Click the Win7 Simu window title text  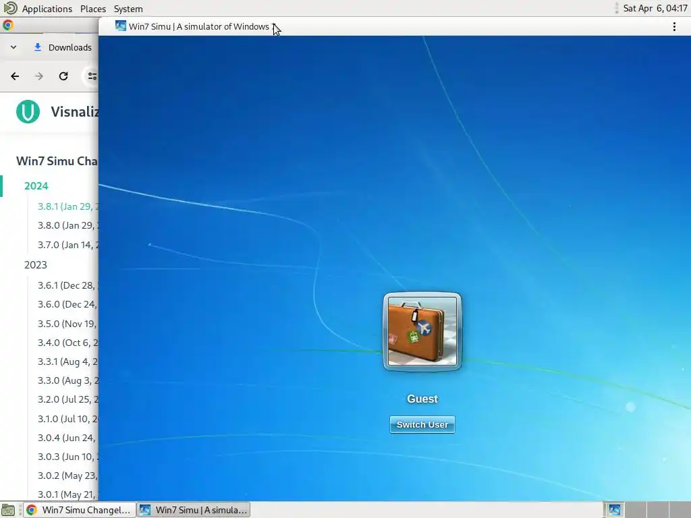[202, 26]
